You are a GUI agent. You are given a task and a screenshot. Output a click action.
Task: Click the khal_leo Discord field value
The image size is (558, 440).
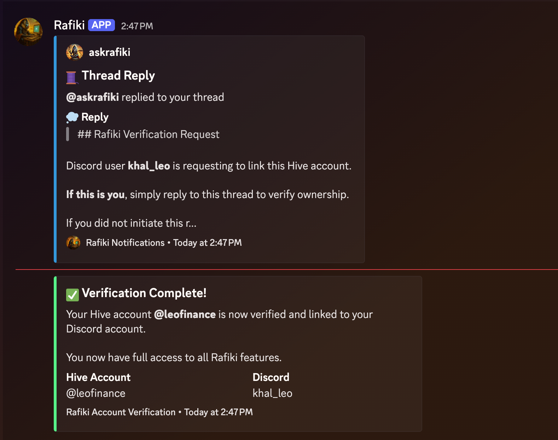(272, 393)
